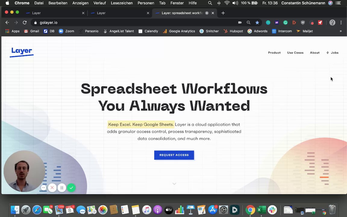
Task: Open the Apps shortcut in bookmarks bar
Action: point(12,31)
